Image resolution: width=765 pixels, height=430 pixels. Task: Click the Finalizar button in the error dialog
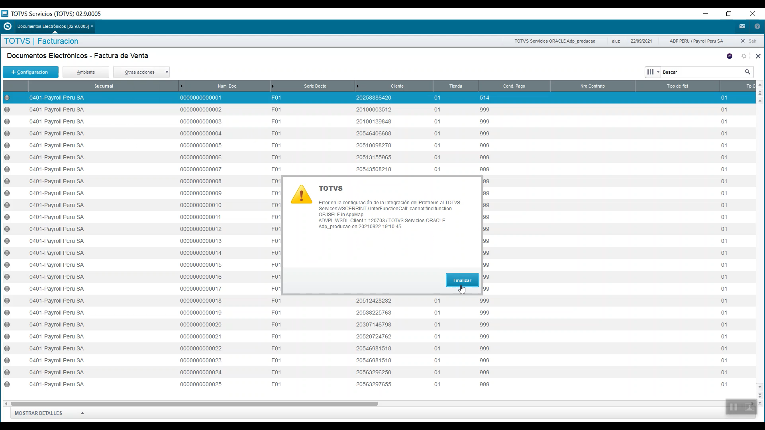462,280
